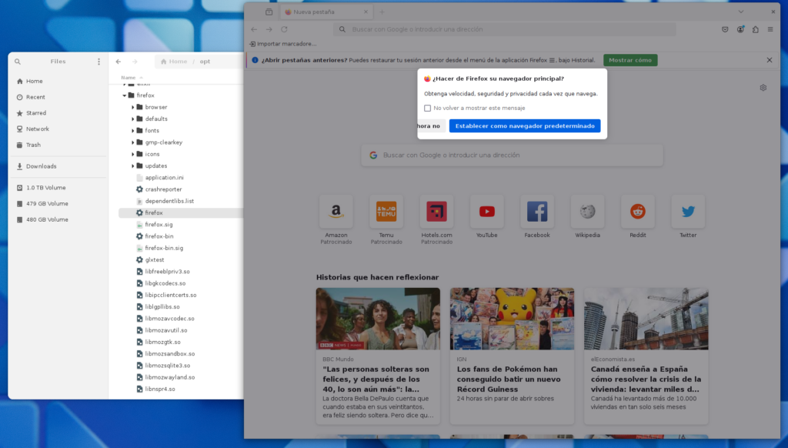Viewport: 788px width, 448px height.
Task: Check 'No volver a mostrar este mensaje'
Action: (x=428, y=109)
